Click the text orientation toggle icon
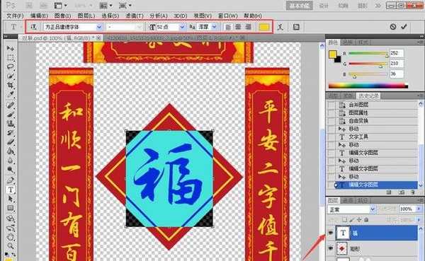Image resolution: width=425 pixels, height=261 pixels. tap(33, 27)
